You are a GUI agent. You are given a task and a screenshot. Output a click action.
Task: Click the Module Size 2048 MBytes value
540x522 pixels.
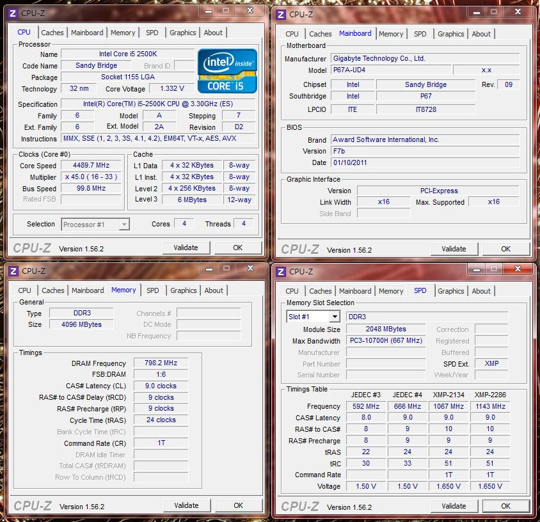386,329
